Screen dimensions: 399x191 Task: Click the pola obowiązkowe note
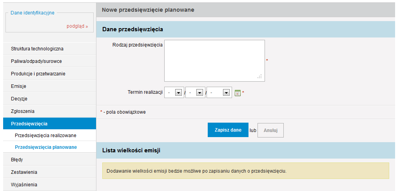(x=123, y=112)
